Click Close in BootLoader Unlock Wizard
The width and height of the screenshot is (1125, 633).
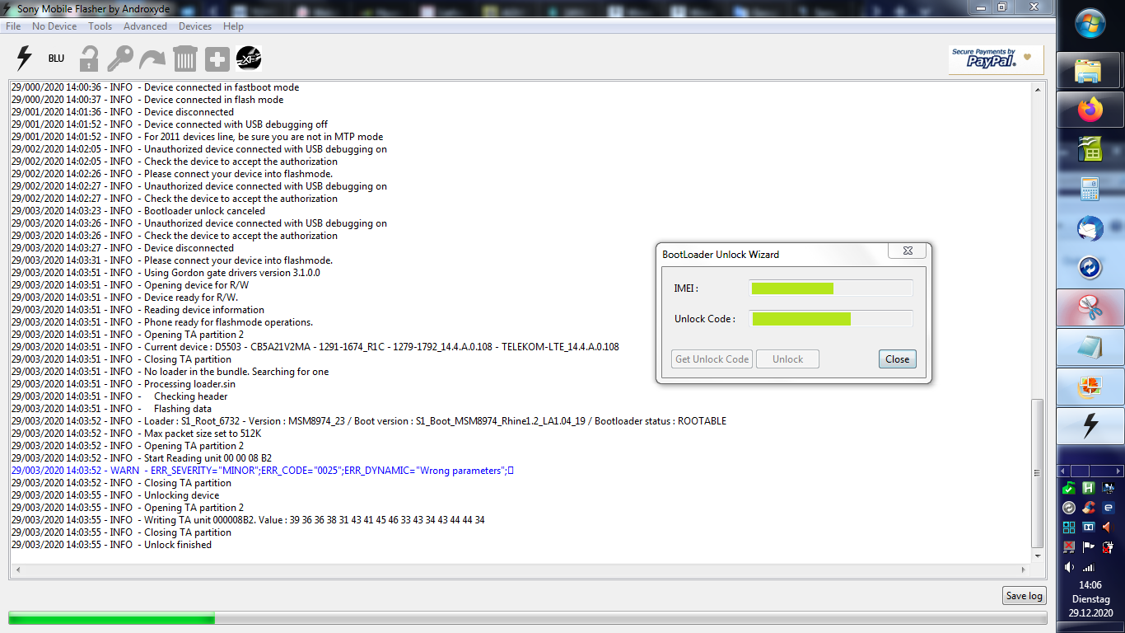(898, 359)
